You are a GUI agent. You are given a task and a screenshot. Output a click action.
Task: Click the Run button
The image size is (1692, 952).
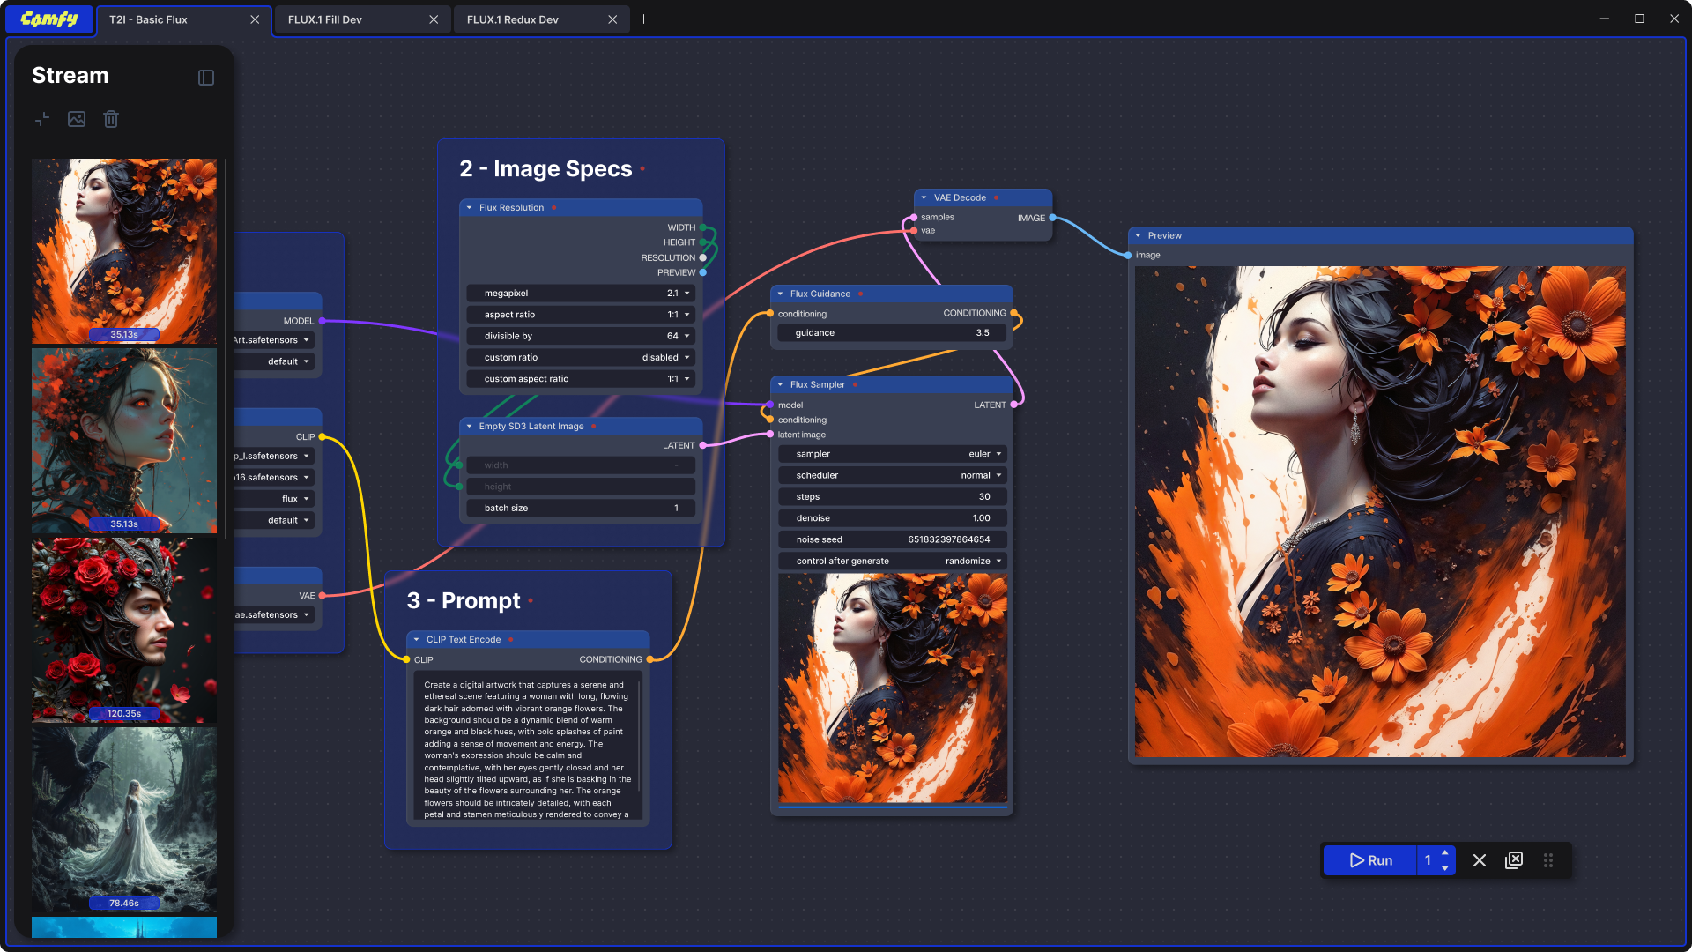pos(1371,860)
